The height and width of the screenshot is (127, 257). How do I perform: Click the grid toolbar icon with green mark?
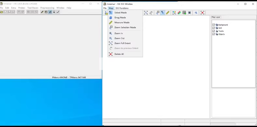point(184,13)
